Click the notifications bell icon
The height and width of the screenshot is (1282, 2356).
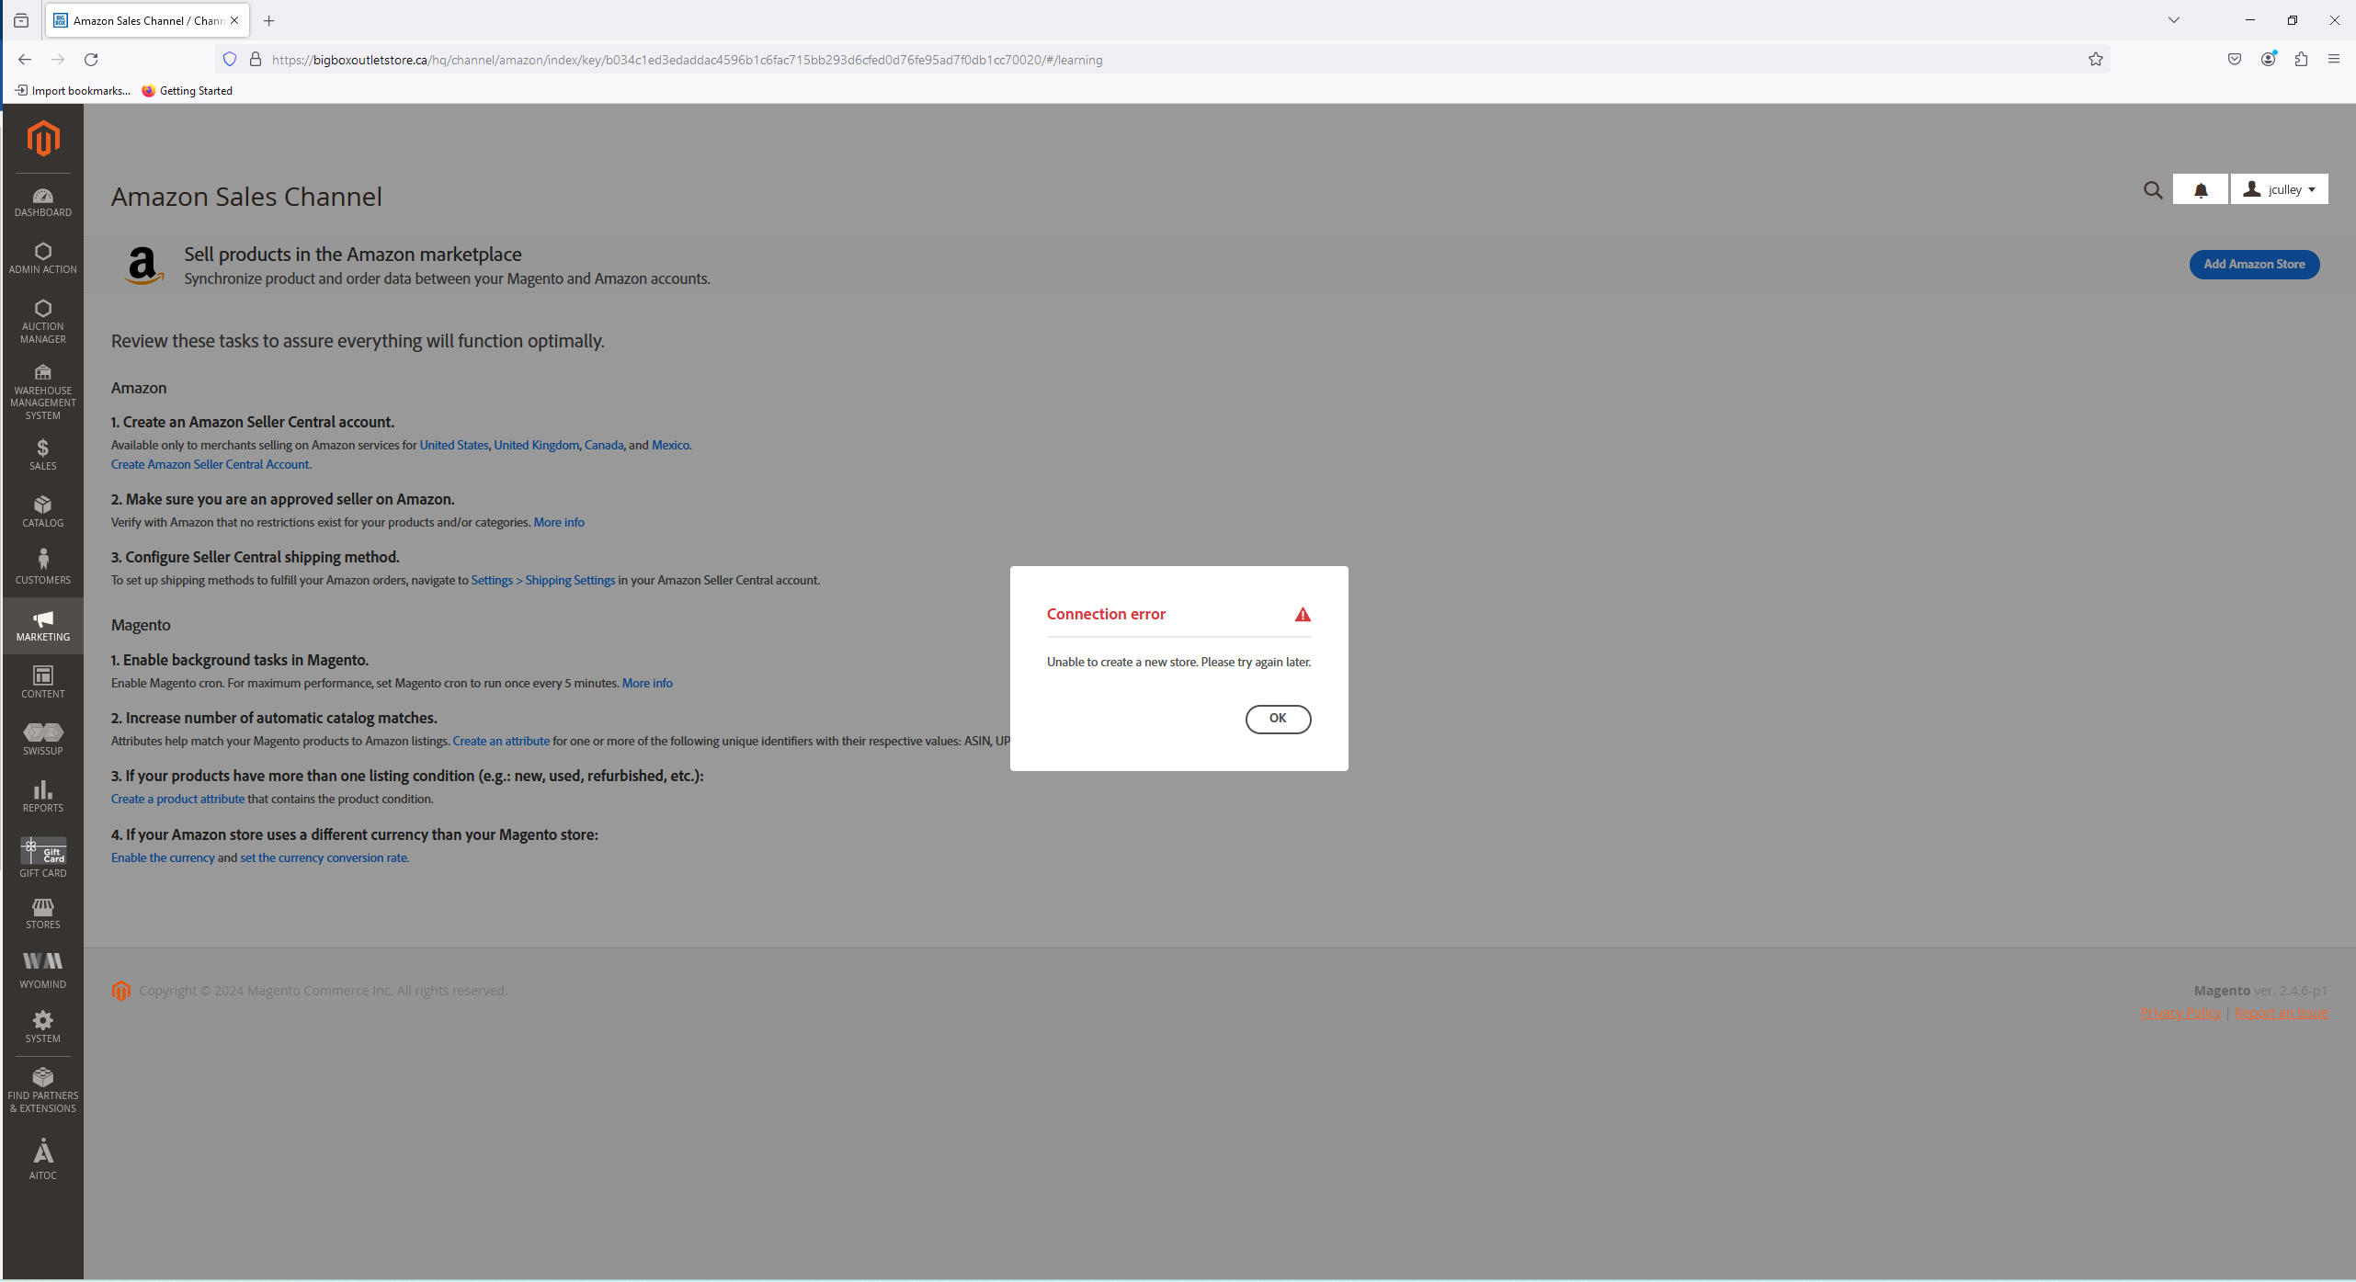(2201, 190)
